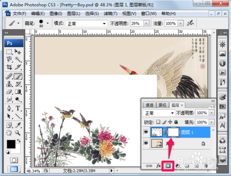The width and height of the screenshot is (231, 176).
Task: Enable airbrush mode in options bar
Action: pos(190,23)
